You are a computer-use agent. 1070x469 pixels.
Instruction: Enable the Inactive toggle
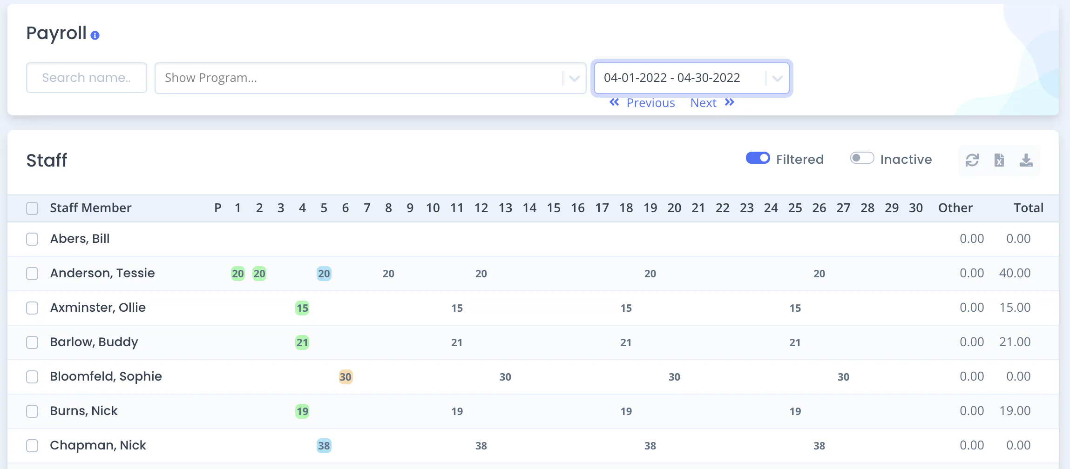(x=862, y=158)
